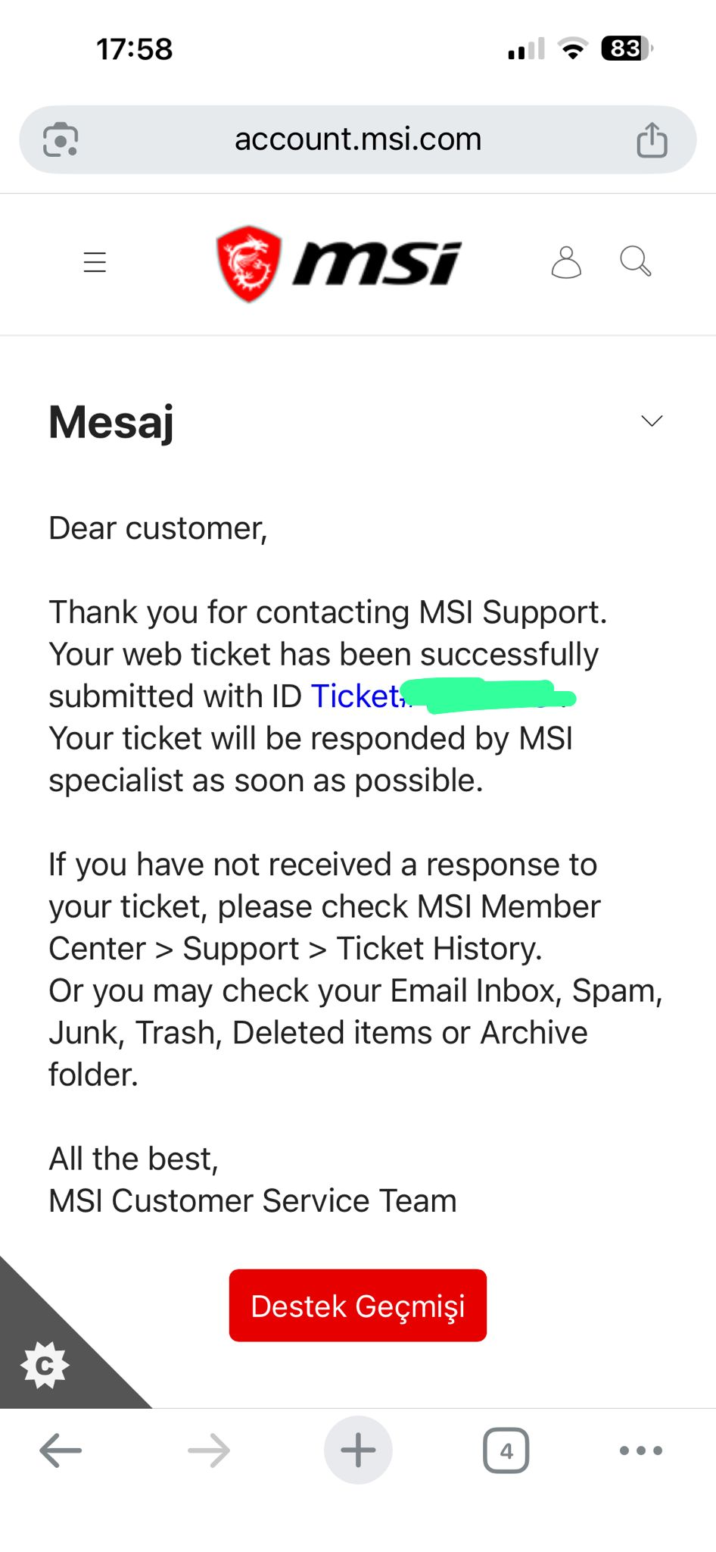The height and width of the screenshot is (1552, 716).
Task: Show open tabs via the 4 counter
Action: [x=506, y=1450]
